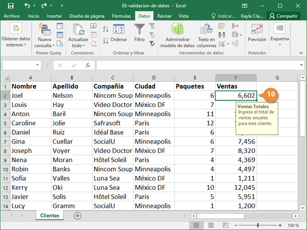Open the Undo history dropdown arrow
The height and width of the screenshot is (230, 307).
click(x=34, y=6)
